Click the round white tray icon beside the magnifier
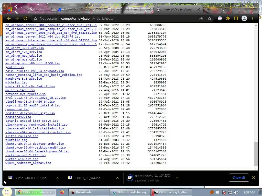262x196 pixels. [217, 192]
